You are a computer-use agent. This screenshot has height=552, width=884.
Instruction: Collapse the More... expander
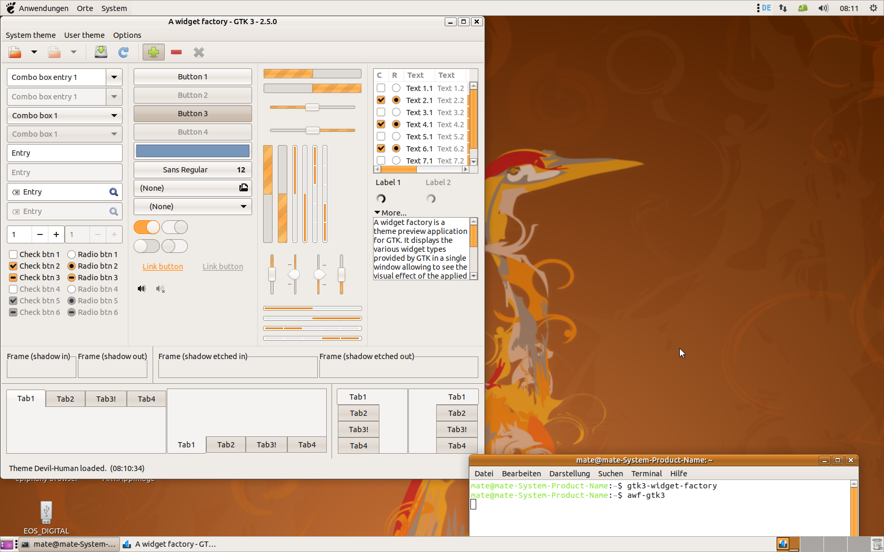point(390,213)
